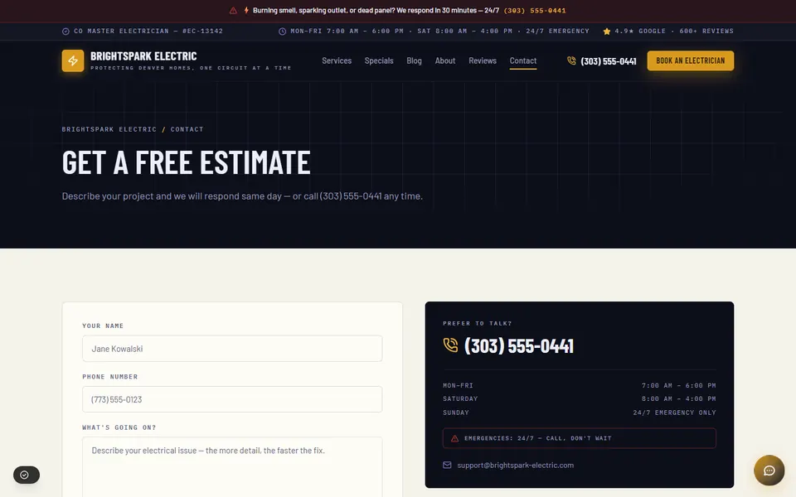Click the 4.9 Google 600+ reviews text
796x497 pixels.
674,31
